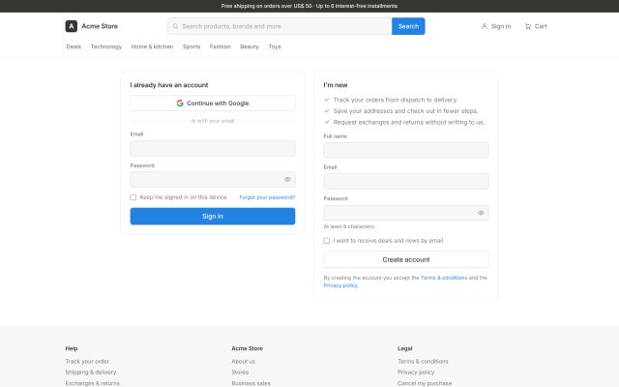The image size is (619, 387).
Task: Click the free shipping announcement banner
Action: pos(309,6)
